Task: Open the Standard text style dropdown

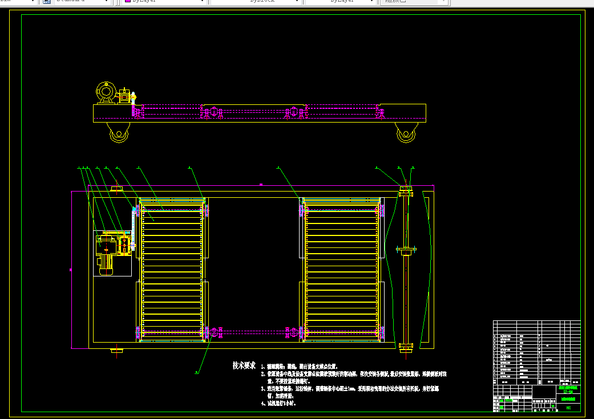Action: tap(82, 2)
